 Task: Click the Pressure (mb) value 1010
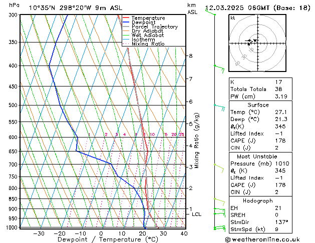pyautogui.click(x=282, y=163)
